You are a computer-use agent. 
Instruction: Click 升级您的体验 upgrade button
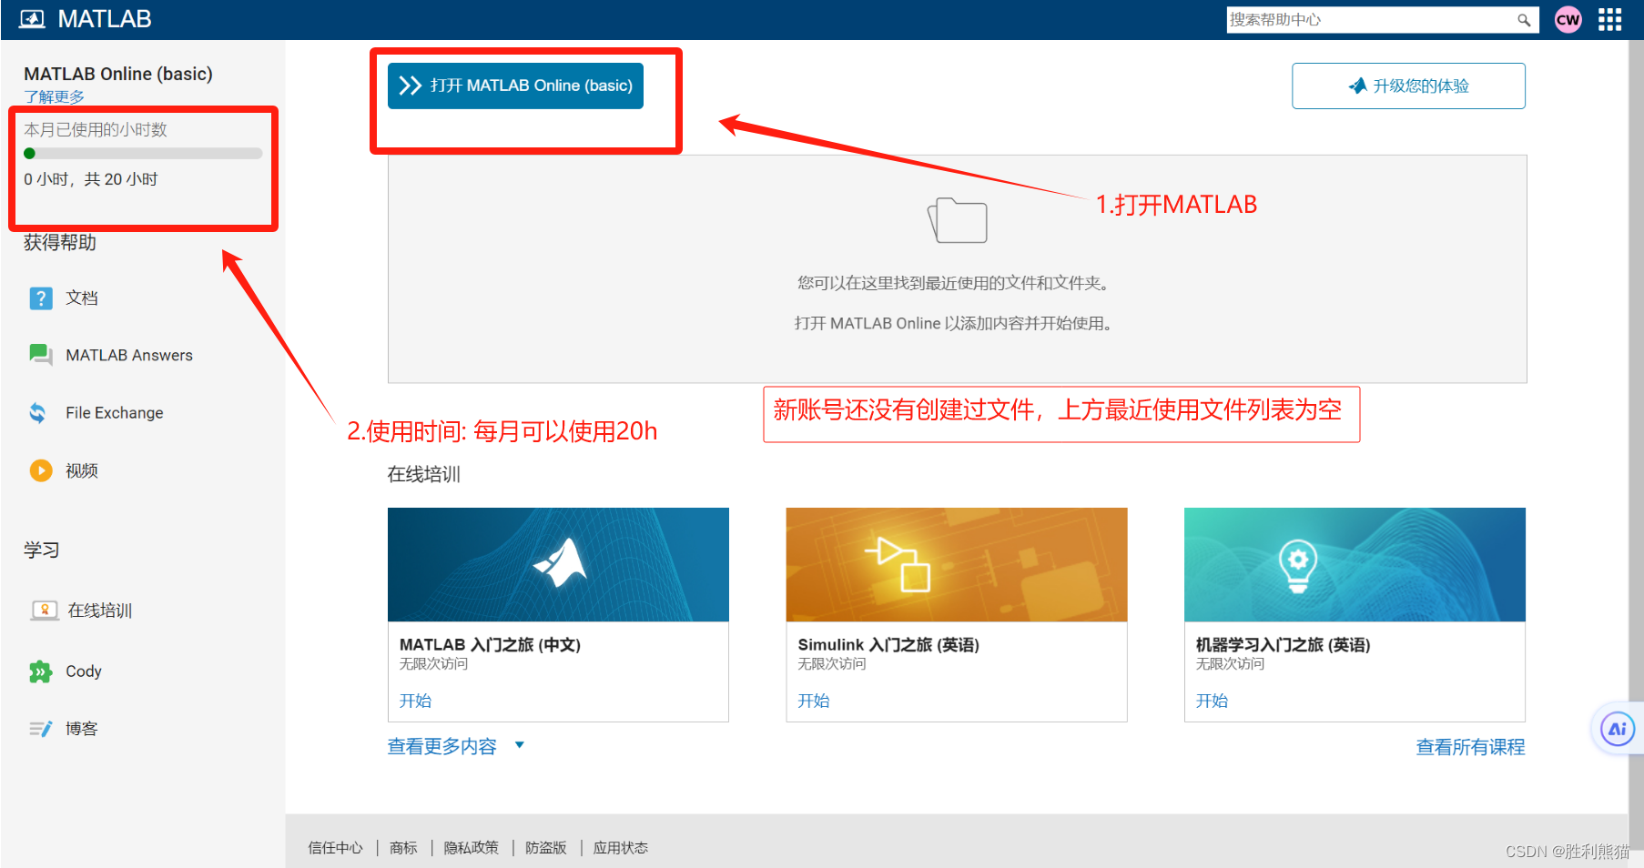(x=1408, y=86)
